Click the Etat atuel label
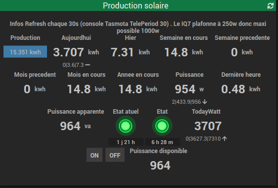 pyautogui.click(x=125, y=111)
